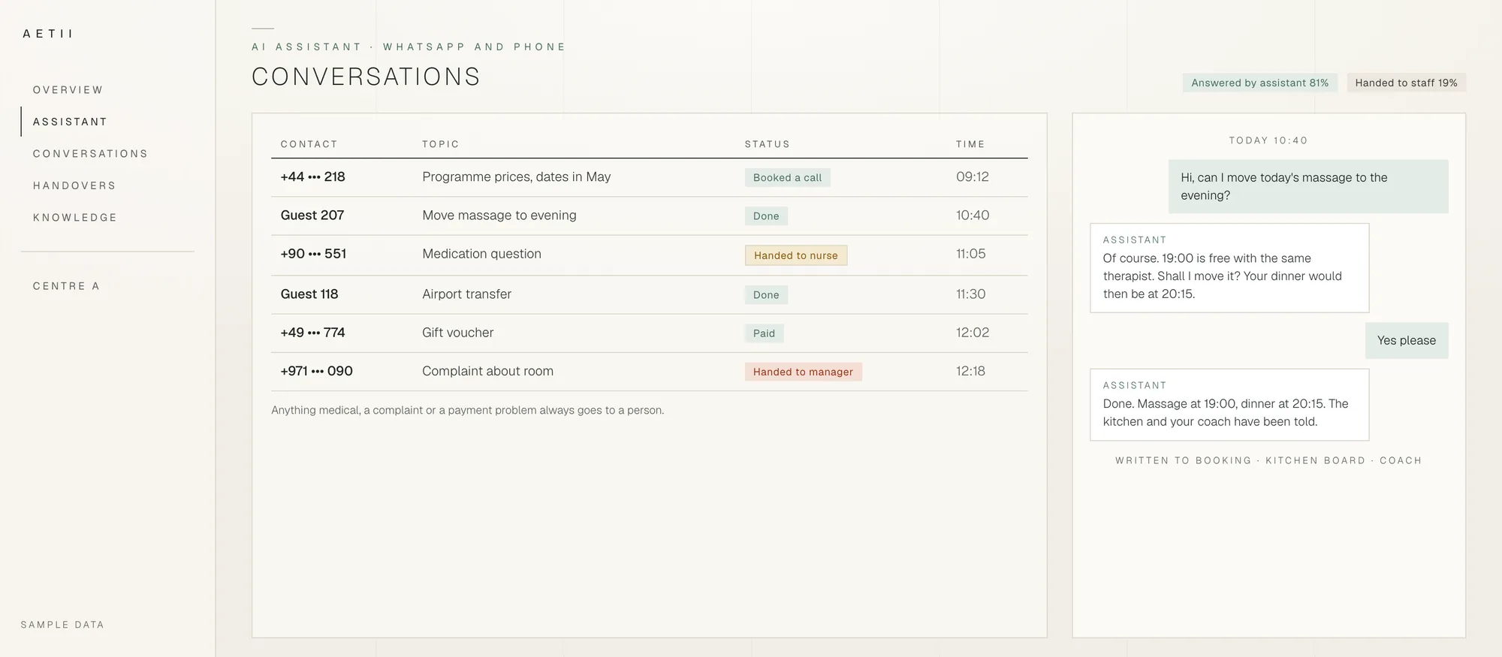Click 'Programme prices, dates in May' topic
Image resolution: width=1502 pixels, height=657 pixels.
click(x=516, y=177)
